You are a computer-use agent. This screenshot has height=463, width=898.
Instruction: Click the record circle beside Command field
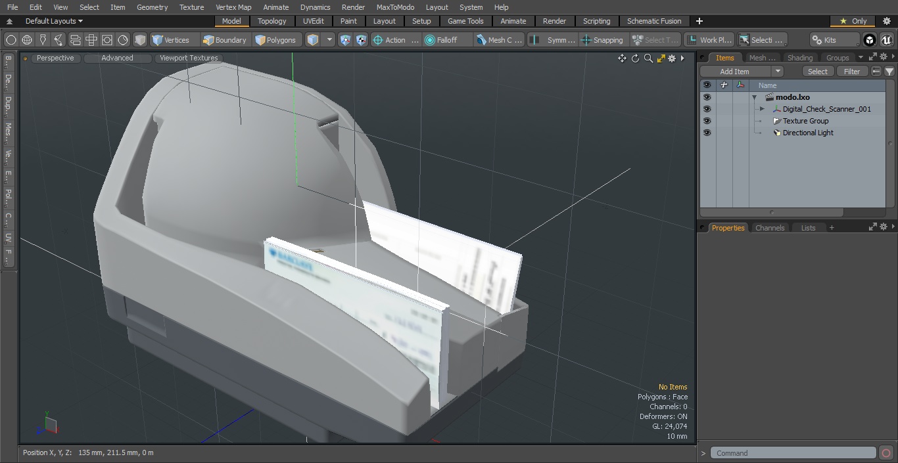click(886, 453)
